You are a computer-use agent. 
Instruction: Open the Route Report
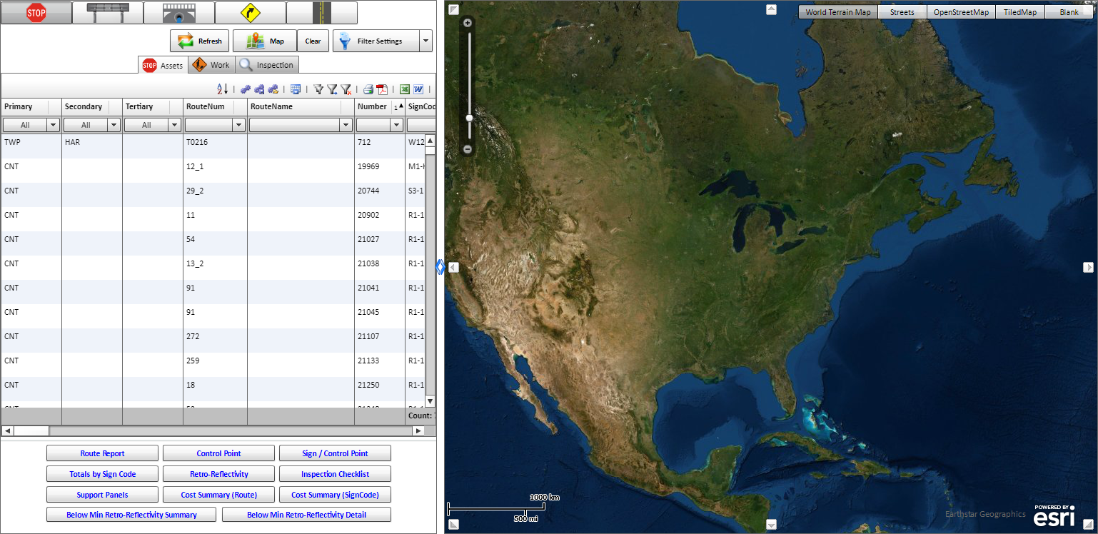(102, 453)
